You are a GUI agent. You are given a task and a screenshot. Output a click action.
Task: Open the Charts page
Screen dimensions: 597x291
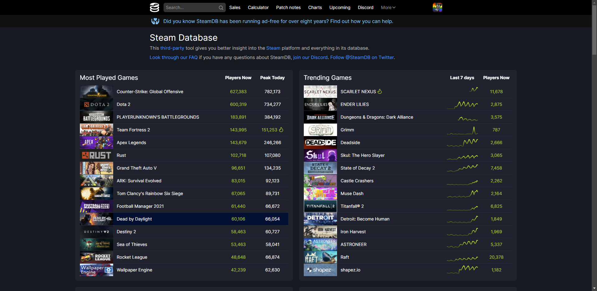(315, 7)
